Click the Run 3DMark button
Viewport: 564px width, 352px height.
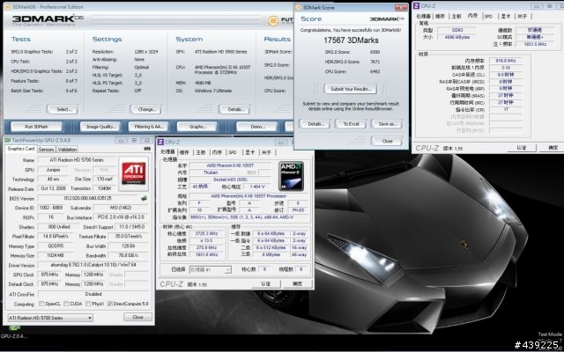[x=37, y=127]
